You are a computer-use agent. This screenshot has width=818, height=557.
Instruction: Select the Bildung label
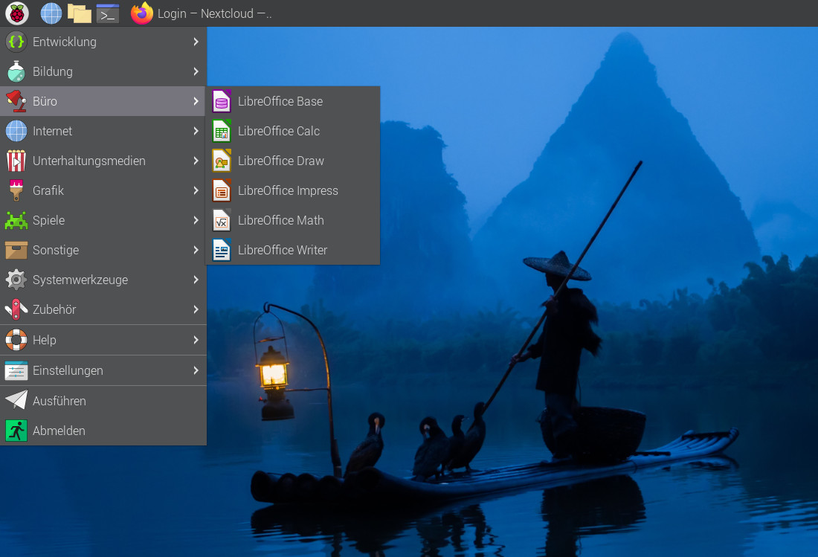pyautogui.click(x=53, y=71)
